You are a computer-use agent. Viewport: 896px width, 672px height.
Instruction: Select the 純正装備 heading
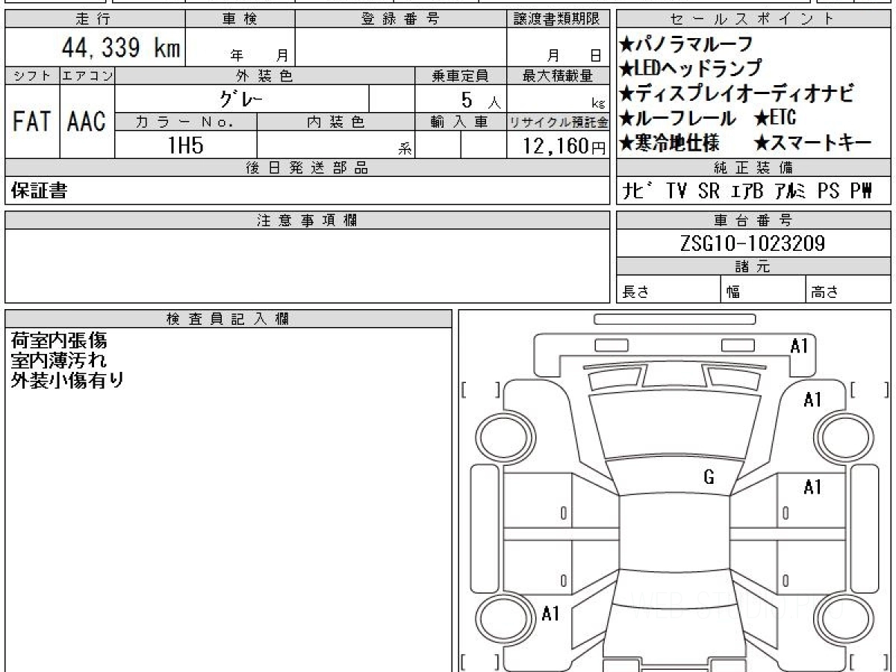coord(753,167)
